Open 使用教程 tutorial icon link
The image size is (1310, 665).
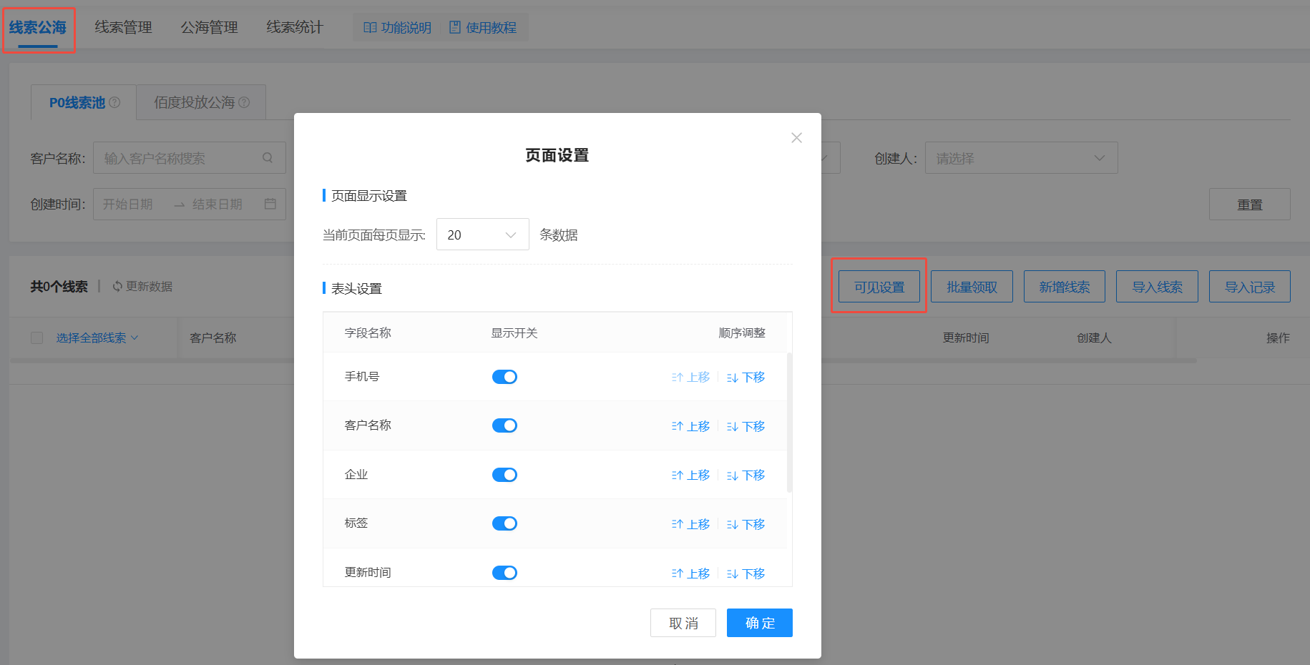455,28
